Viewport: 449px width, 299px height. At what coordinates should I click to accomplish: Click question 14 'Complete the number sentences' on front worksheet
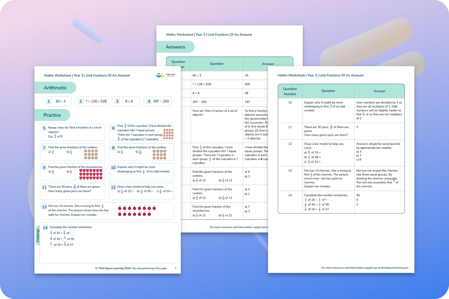(x=109, y=243)
